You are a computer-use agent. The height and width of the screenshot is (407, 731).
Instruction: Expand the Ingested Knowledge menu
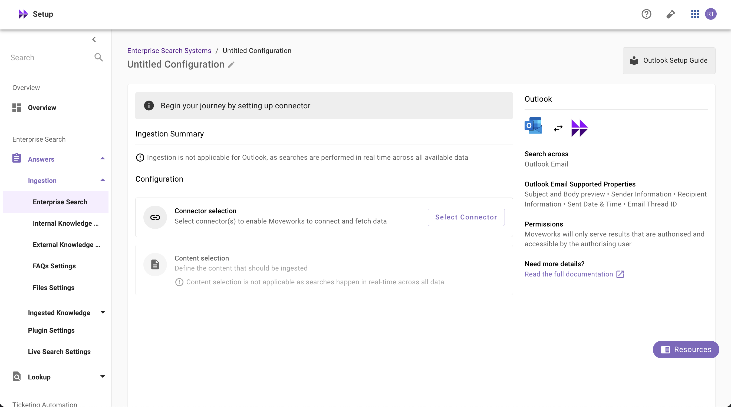[x=103, y=312]
